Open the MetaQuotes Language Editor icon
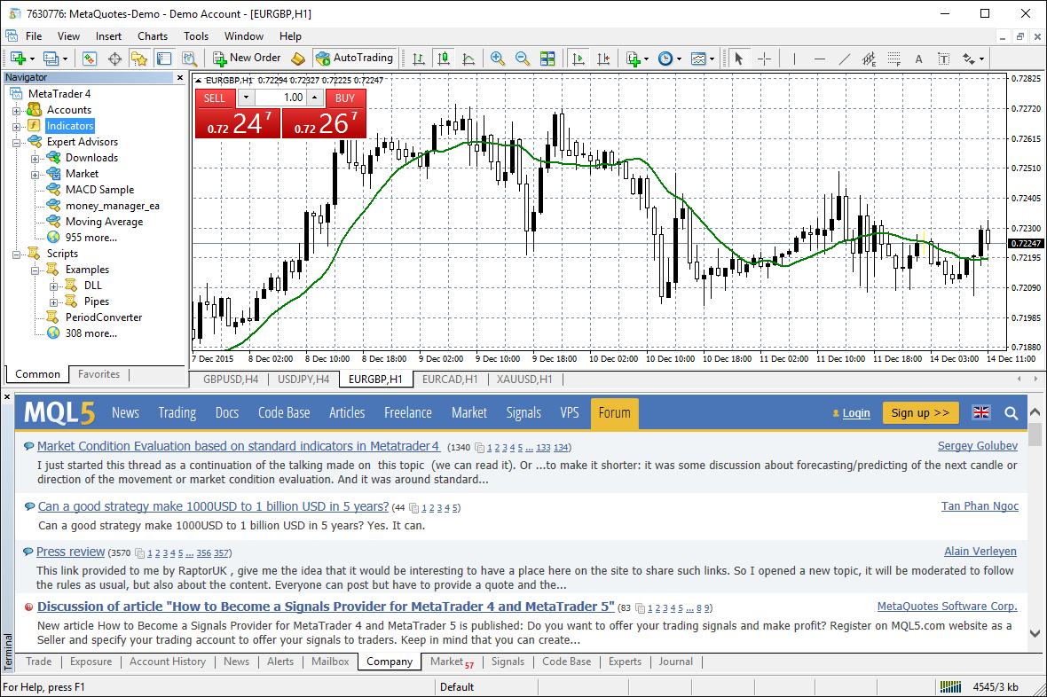 point(298,59)
